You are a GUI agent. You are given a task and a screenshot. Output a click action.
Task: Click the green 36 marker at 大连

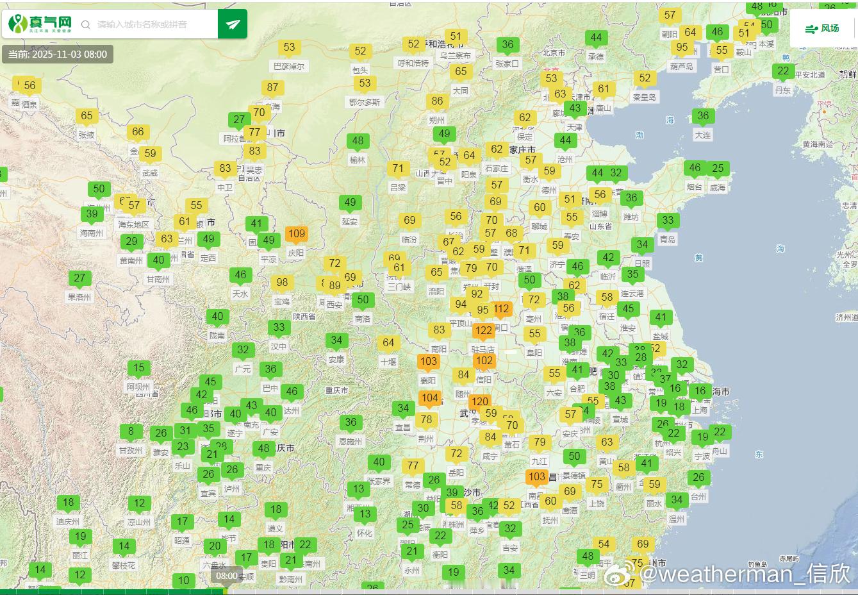coord(703,116)
